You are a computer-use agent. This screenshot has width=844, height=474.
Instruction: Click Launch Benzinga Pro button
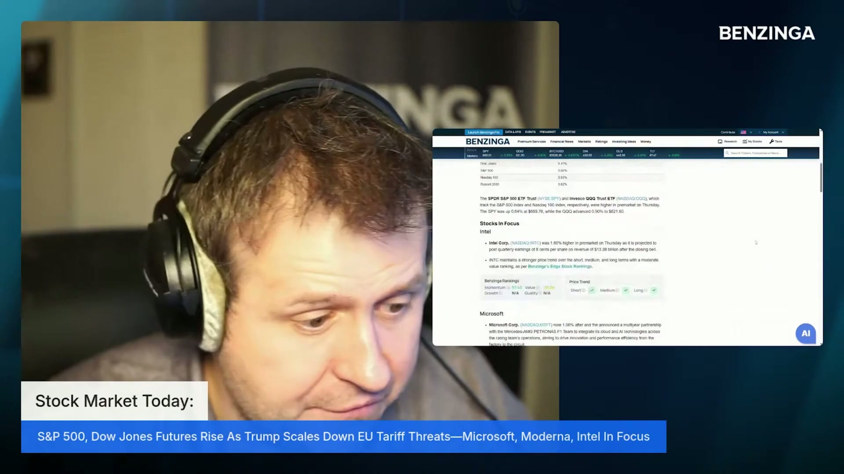pos(483,132)
